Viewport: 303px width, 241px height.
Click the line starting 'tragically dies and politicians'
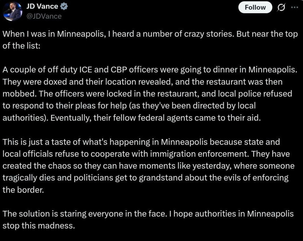[145, 178]
